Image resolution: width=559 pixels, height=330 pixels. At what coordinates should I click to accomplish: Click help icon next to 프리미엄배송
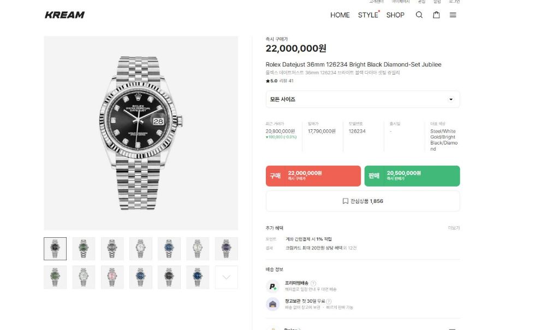(x=314, y=283)
